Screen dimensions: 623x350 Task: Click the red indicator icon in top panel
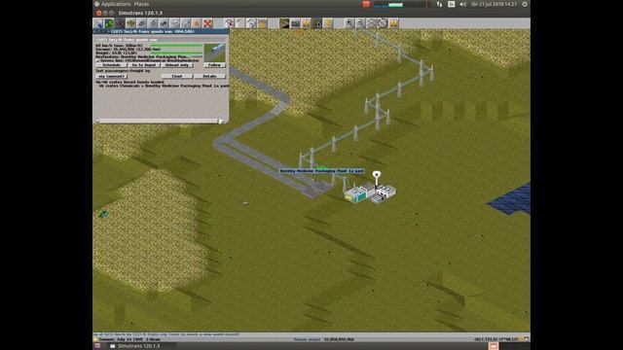(x=366, y=4)
